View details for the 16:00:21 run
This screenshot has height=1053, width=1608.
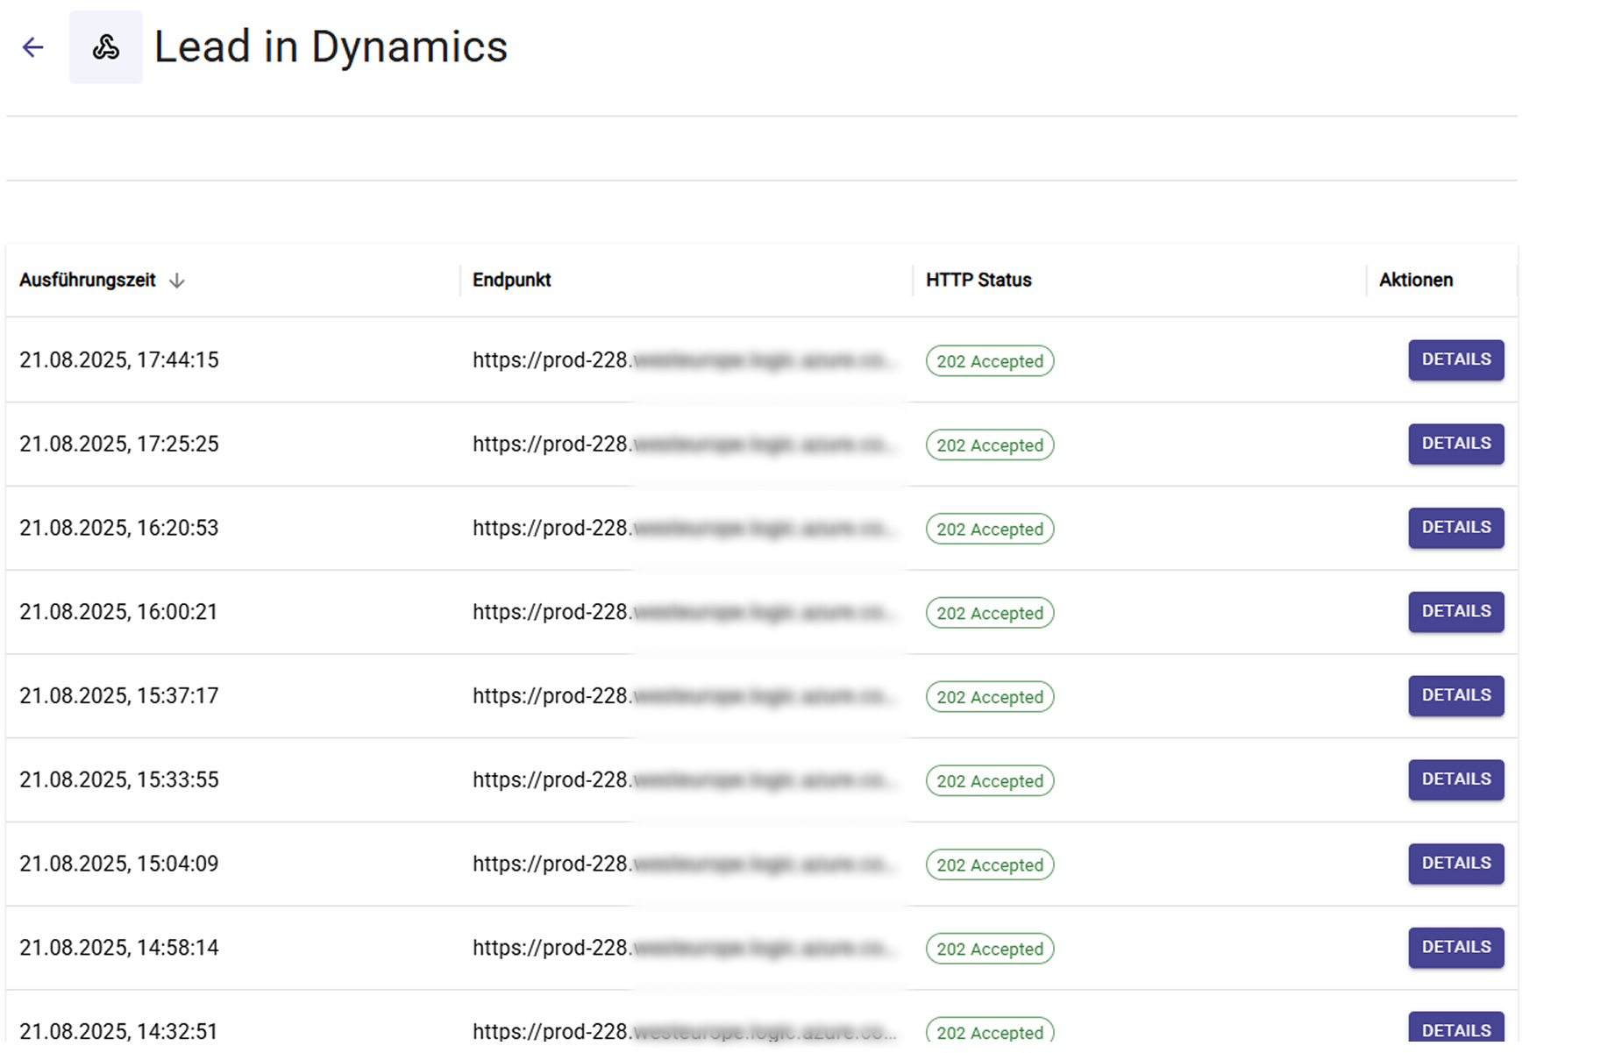(1455, 612)
